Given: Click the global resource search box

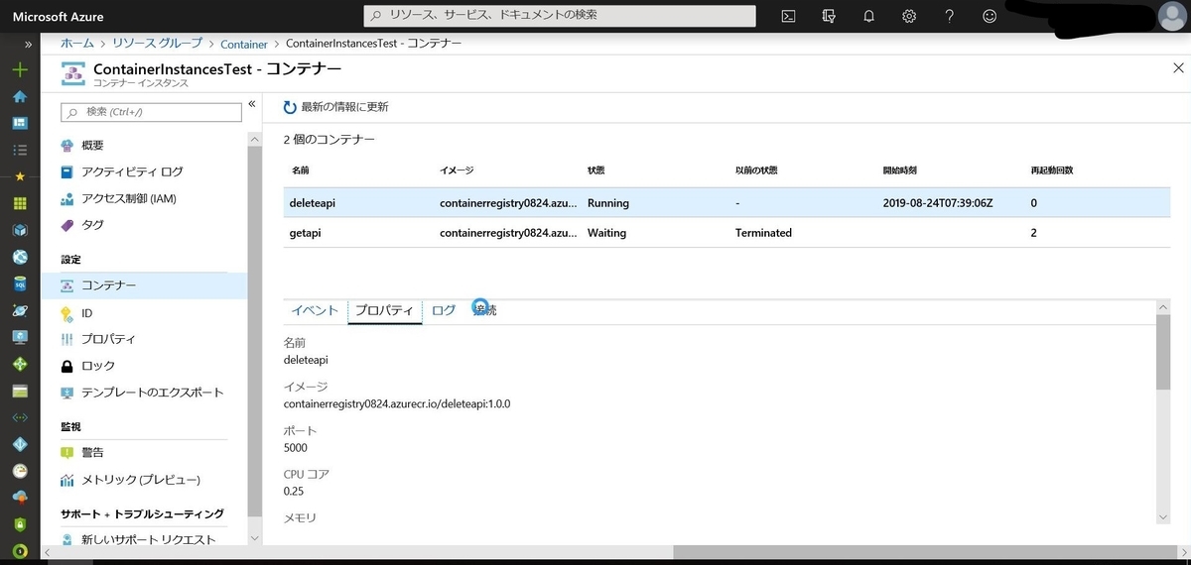Looking at the screenshot, I should [x=559, y=16].
